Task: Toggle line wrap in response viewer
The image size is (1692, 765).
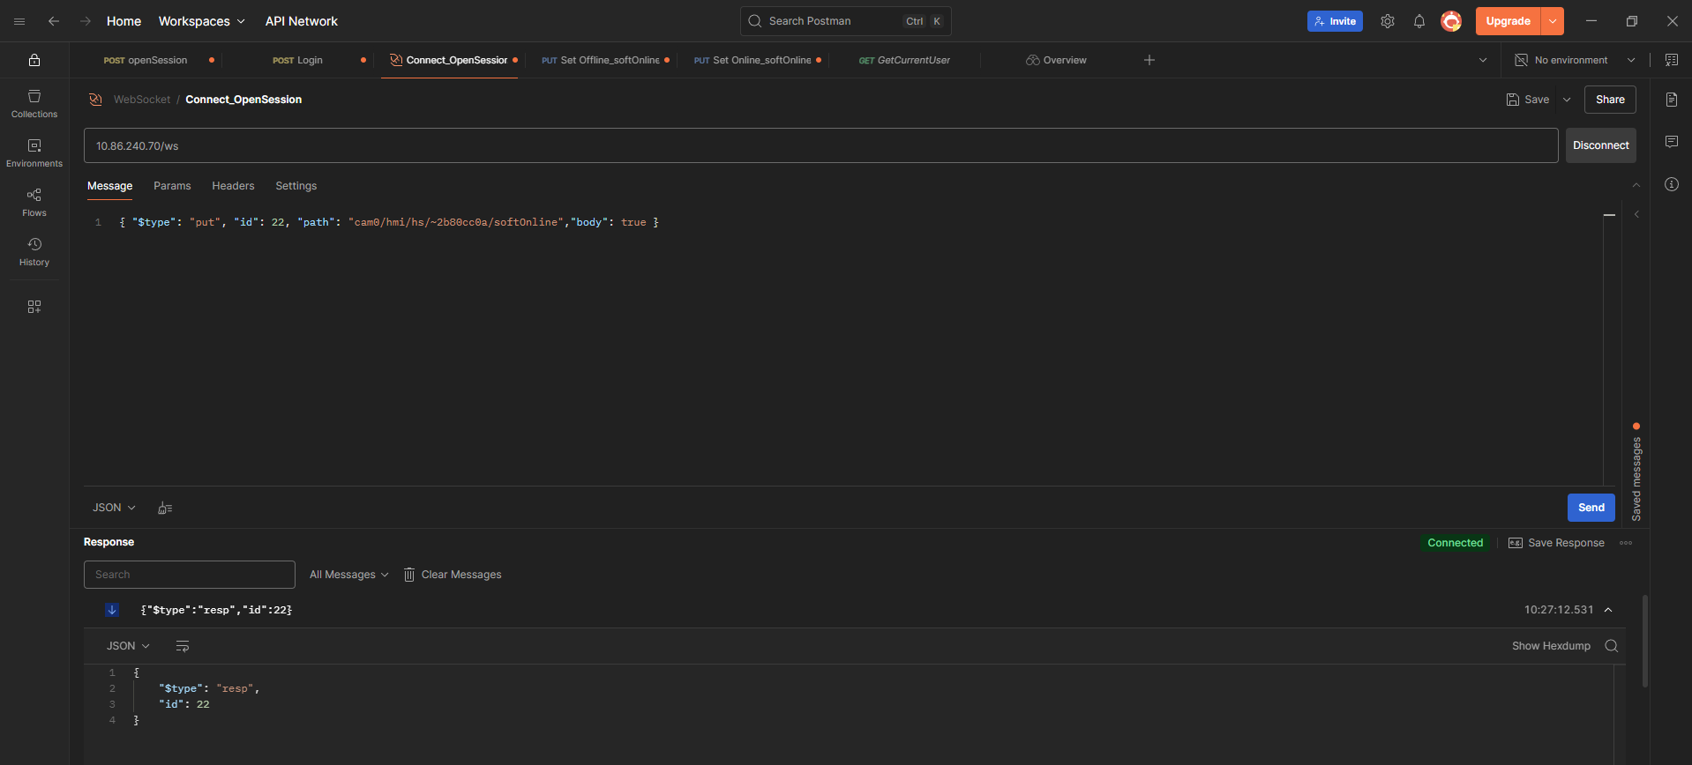Action: tap(183, 646)
